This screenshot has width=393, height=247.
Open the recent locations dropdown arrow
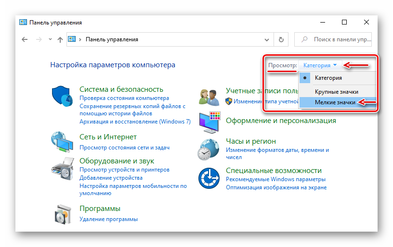coord(51,39)
